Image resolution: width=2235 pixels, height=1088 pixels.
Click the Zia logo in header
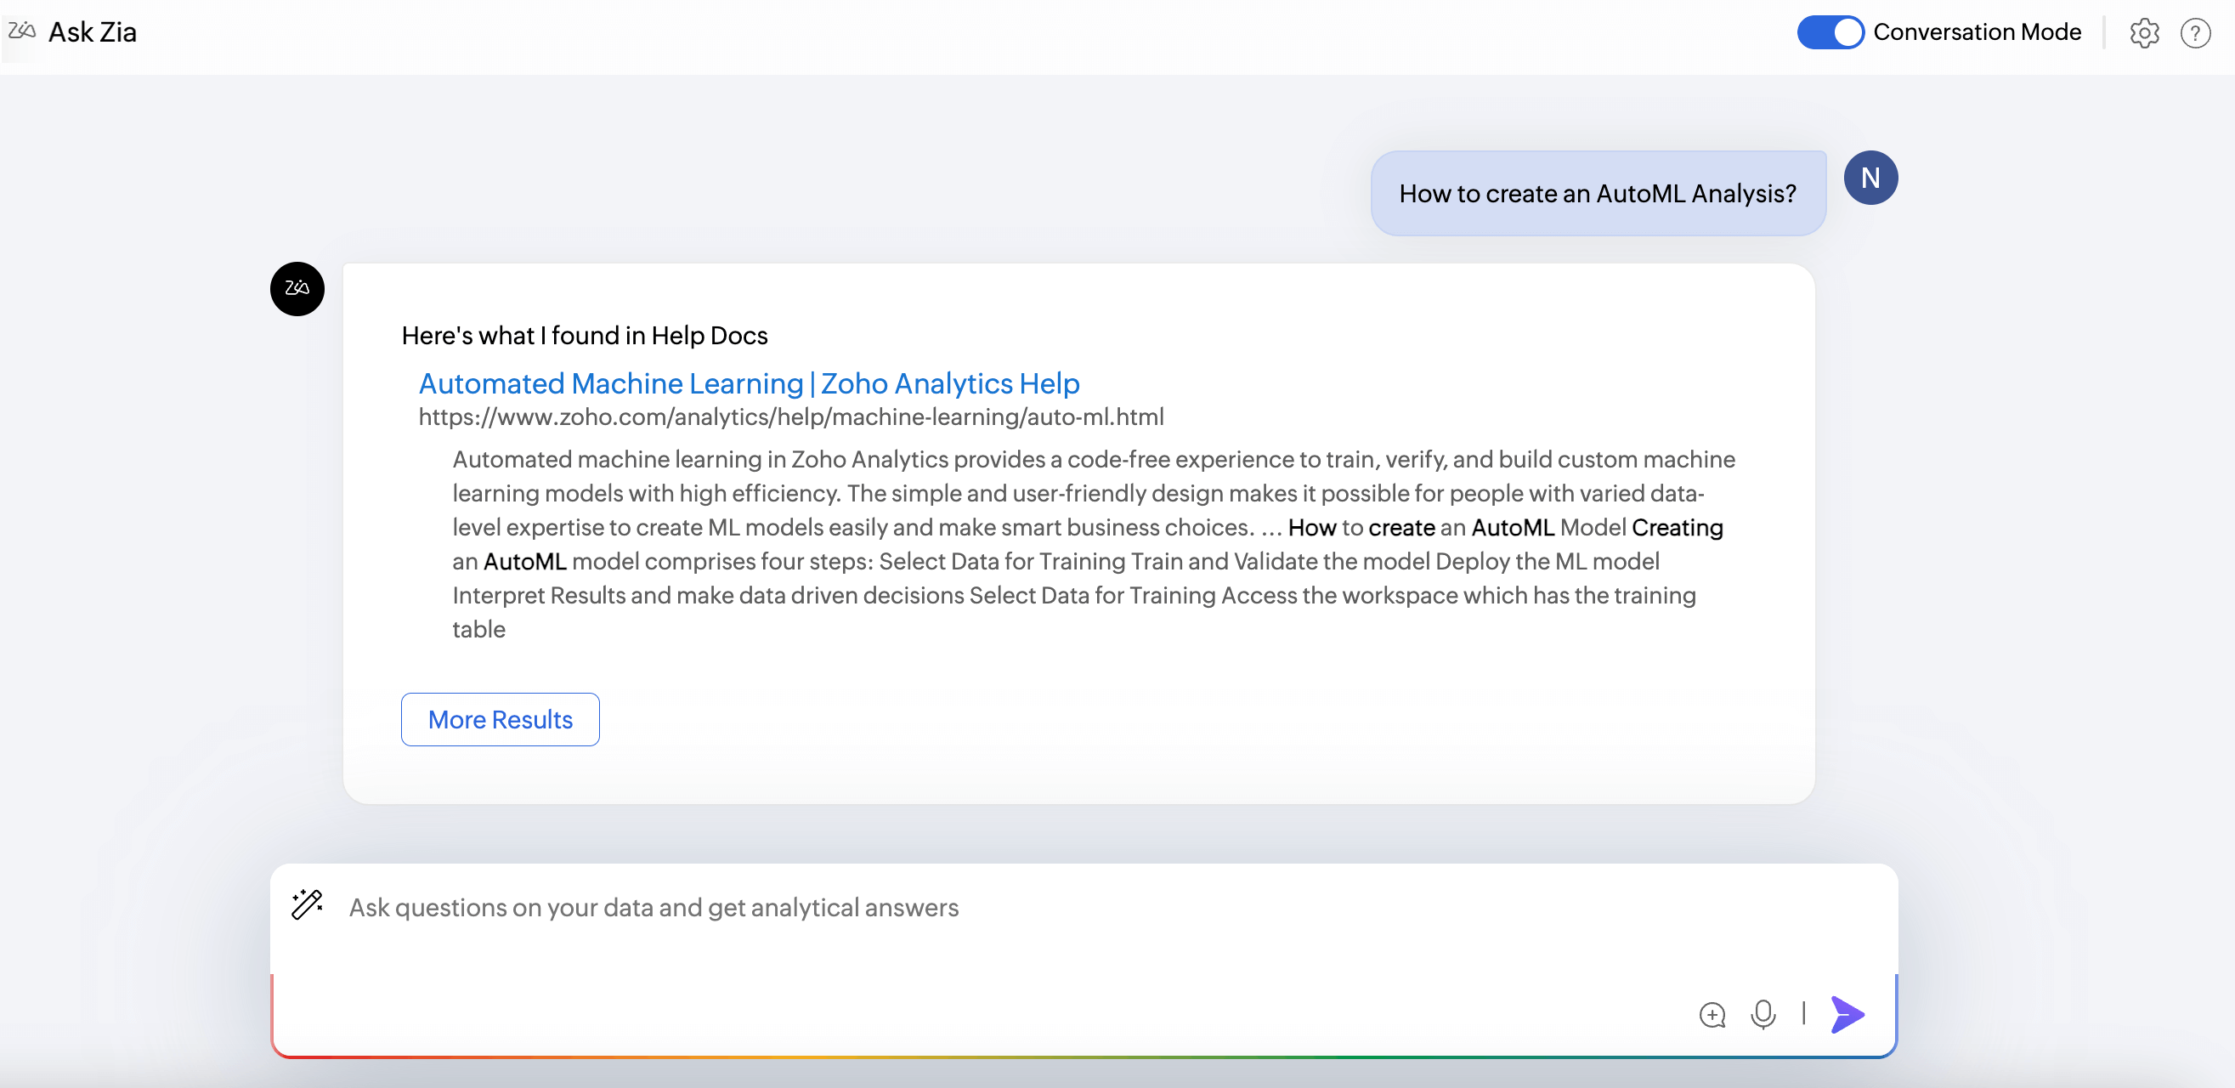tap(22, 31)
